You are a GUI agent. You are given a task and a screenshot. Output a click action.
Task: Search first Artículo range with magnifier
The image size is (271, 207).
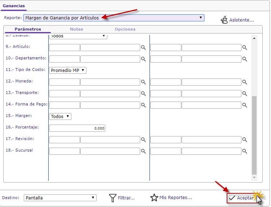[x=143, y=48]
